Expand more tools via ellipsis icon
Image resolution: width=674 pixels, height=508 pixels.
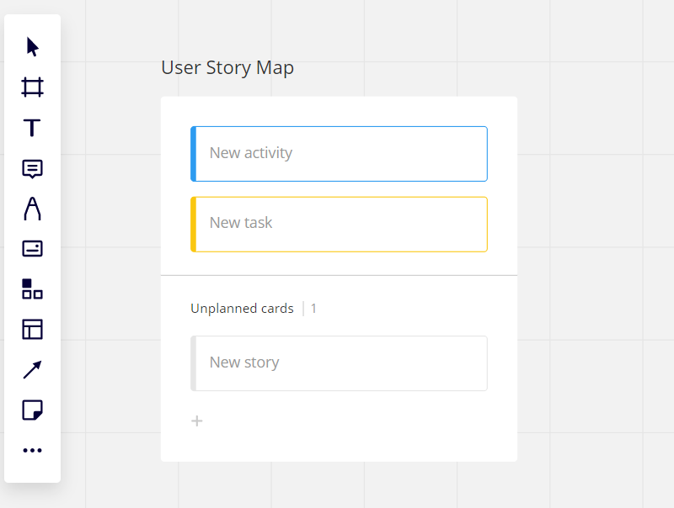32,451
